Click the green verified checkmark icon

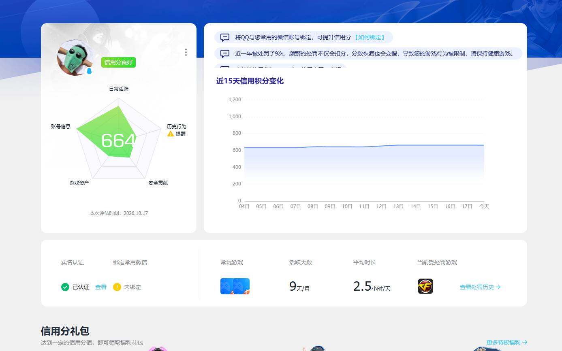(x=65, y=287)
